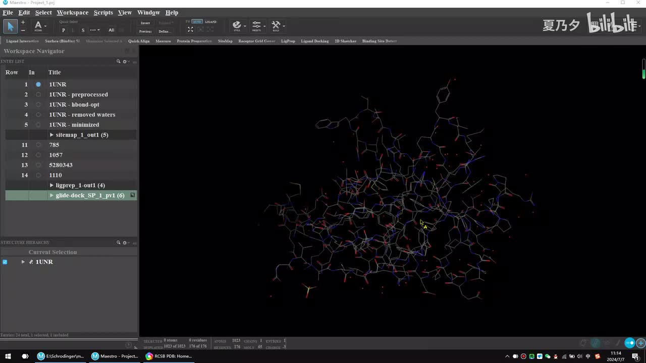Click the Fit to screen icon

pos(190,30)
